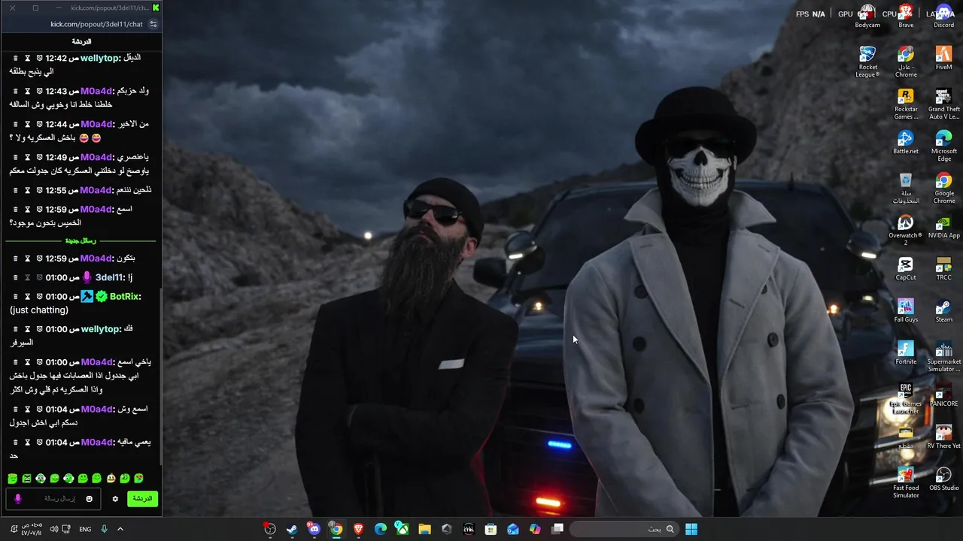Click the tray microphone indicator
Image resolution: width=963 pixels, height=541 pixels.
[x=104, y=529]
